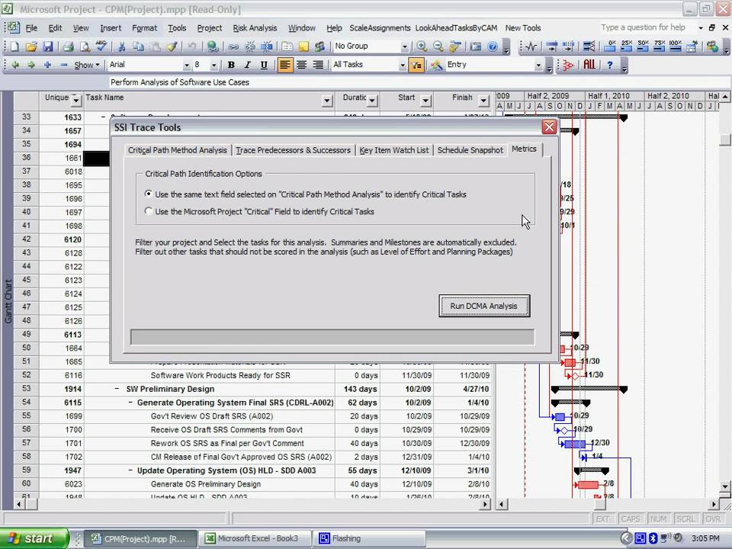Screen dimensions: 732x549
Task: Toggle Align Left button
Action: tap(284, 65)
